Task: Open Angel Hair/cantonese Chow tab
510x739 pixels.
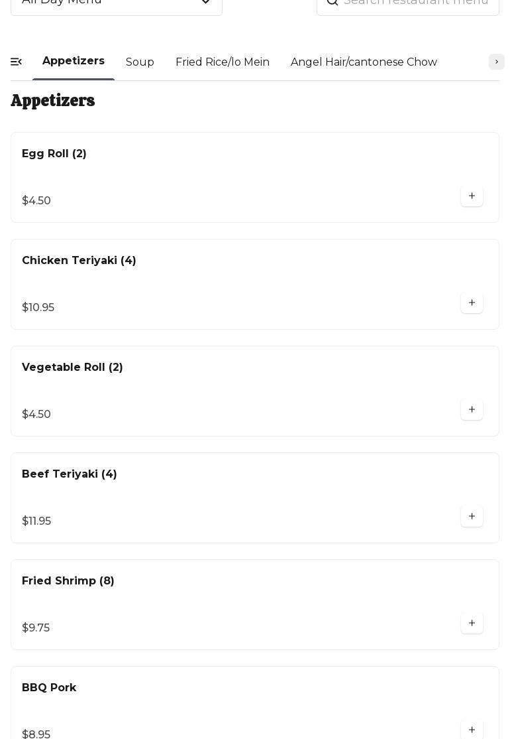Action: [x=364, y=62]
